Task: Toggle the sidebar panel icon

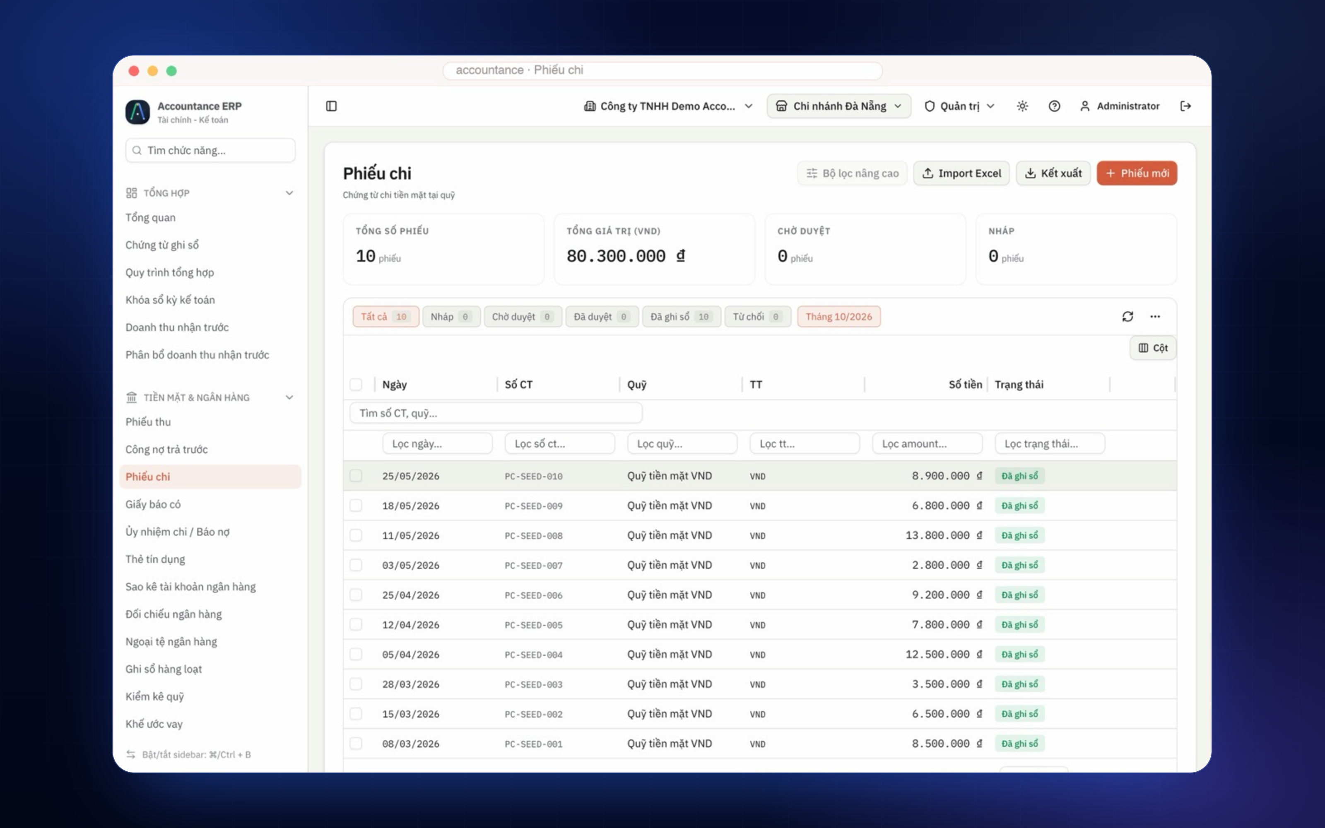Action: click(331, 106)
